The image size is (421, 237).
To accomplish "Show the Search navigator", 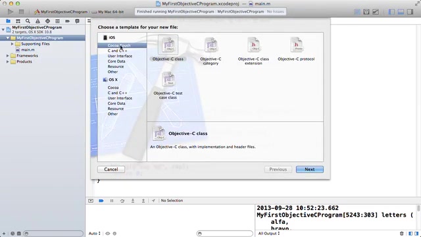I will coord(28,21).
